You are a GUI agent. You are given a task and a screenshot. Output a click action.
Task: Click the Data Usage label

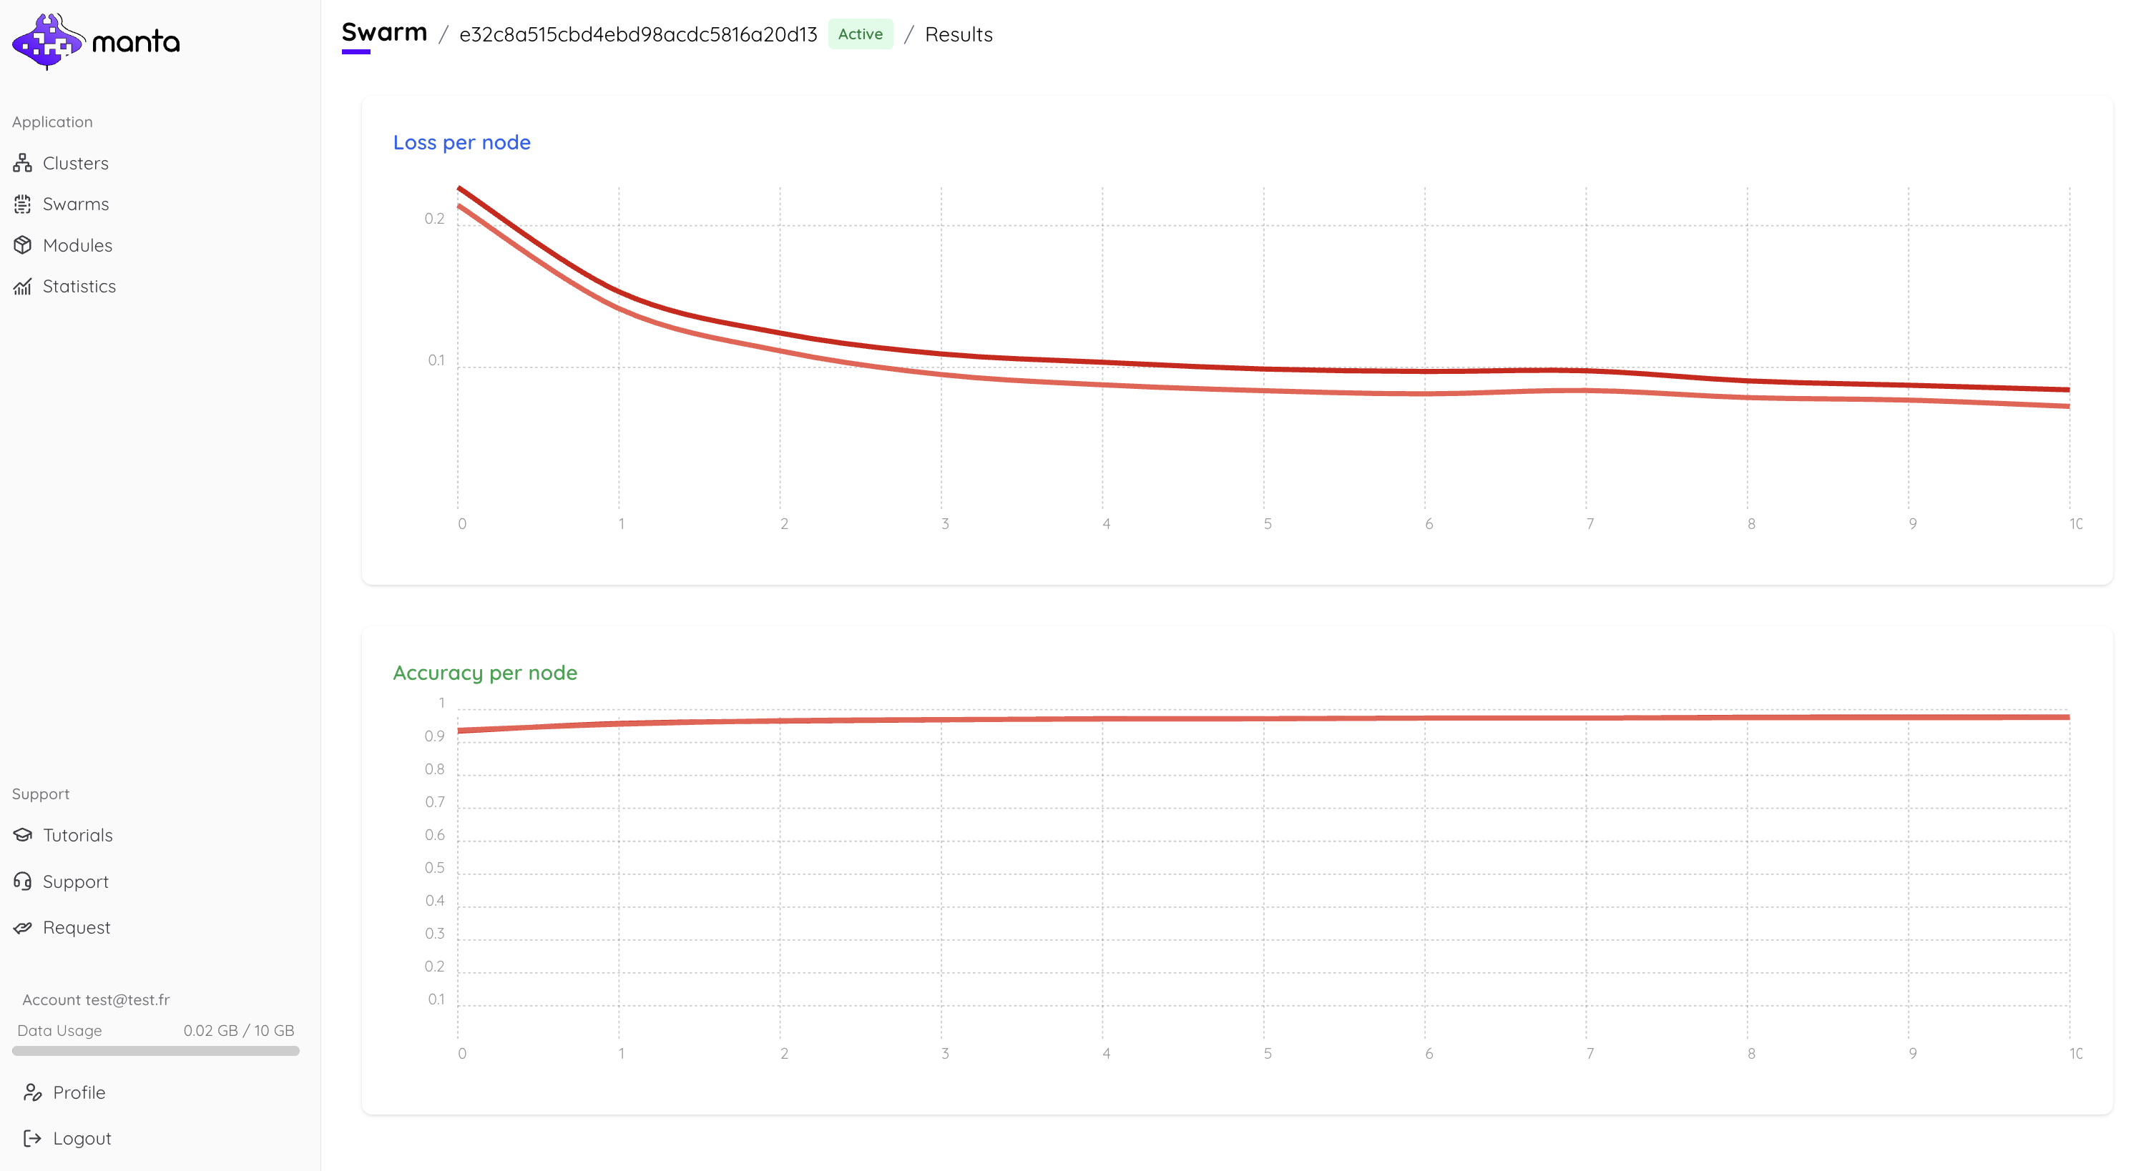click(x=59, y=1030)
